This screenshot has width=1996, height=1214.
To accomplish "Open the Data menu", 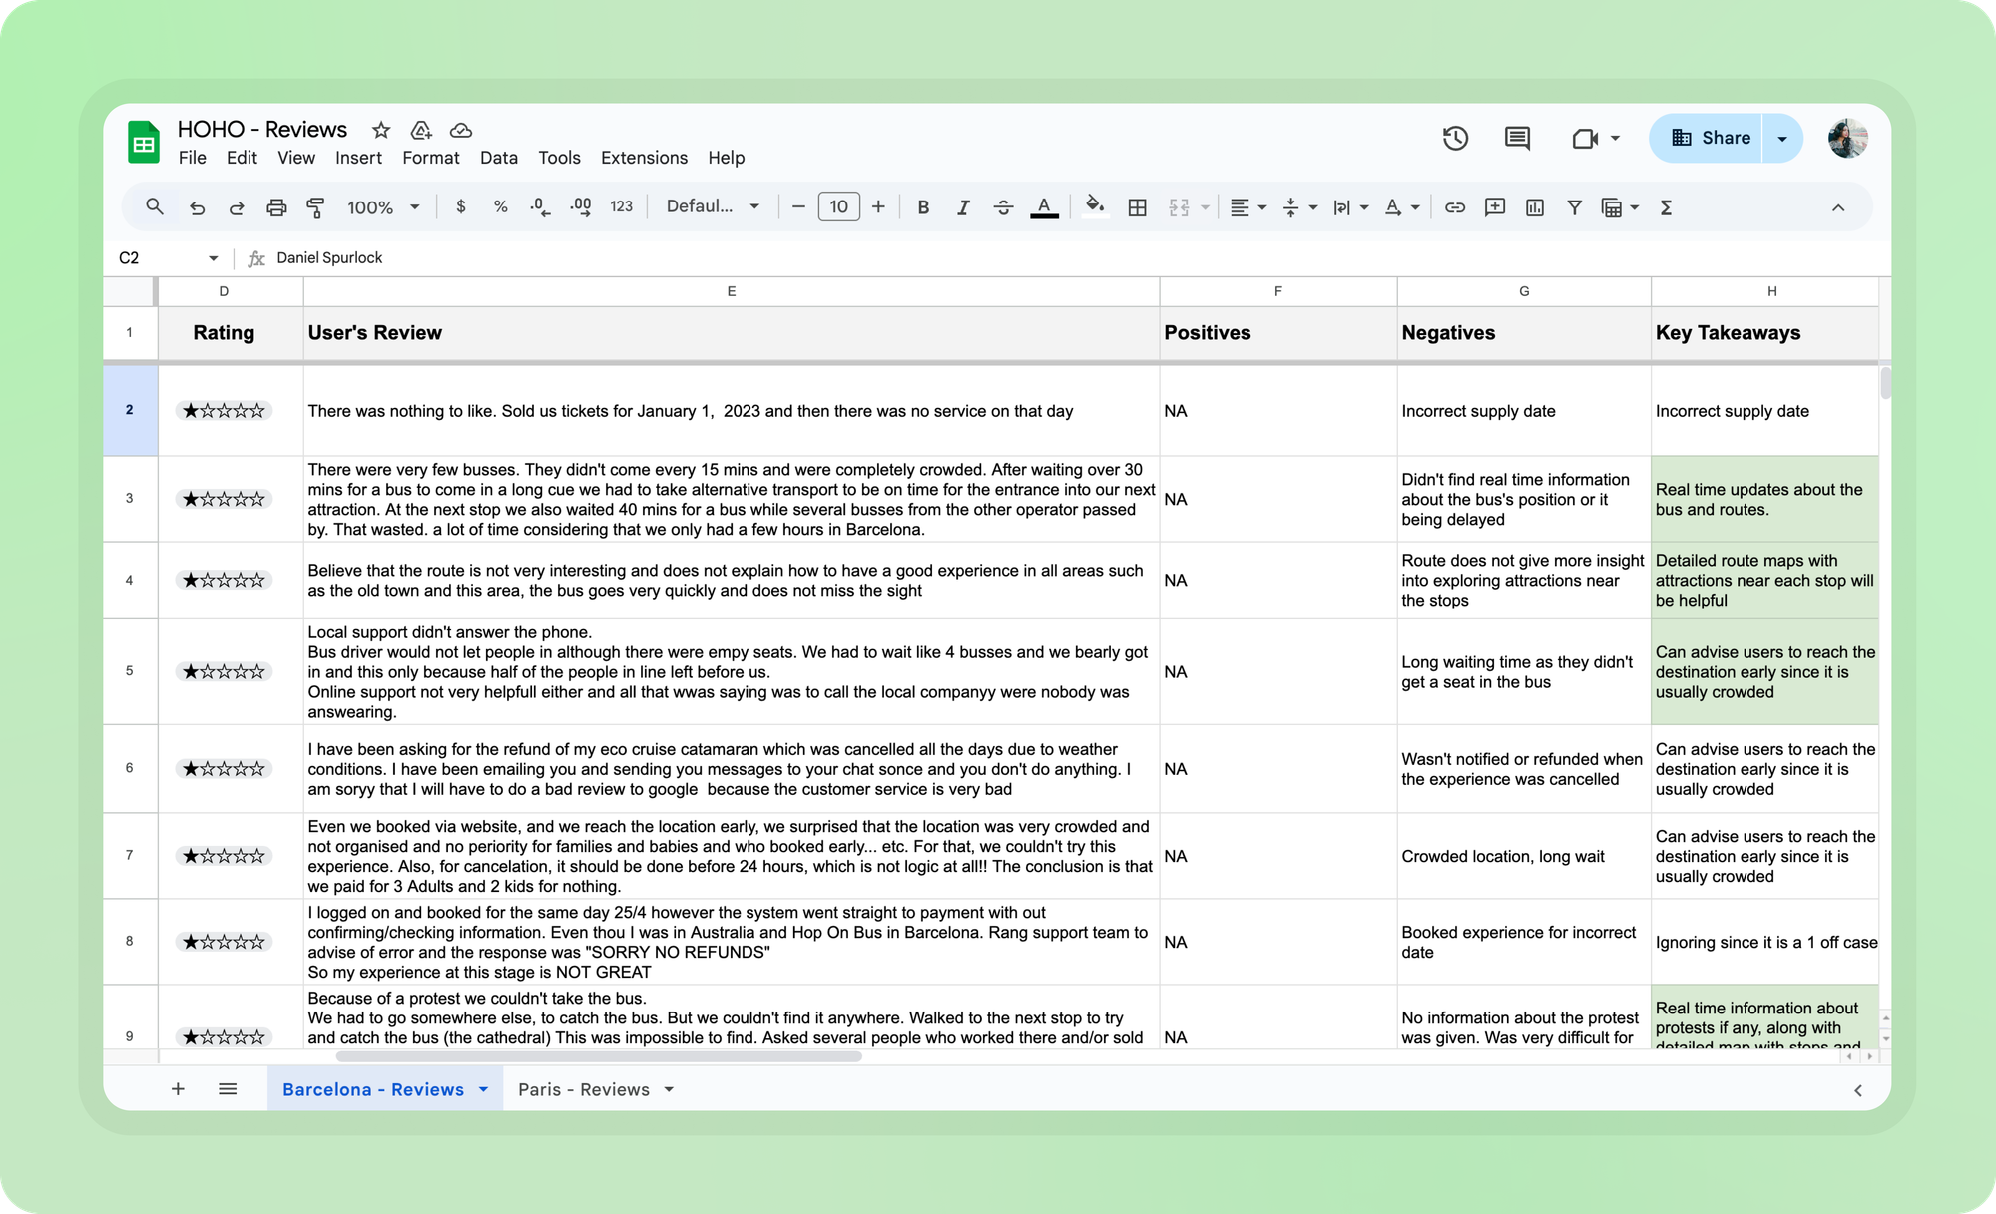I will [x=498, y=158].
